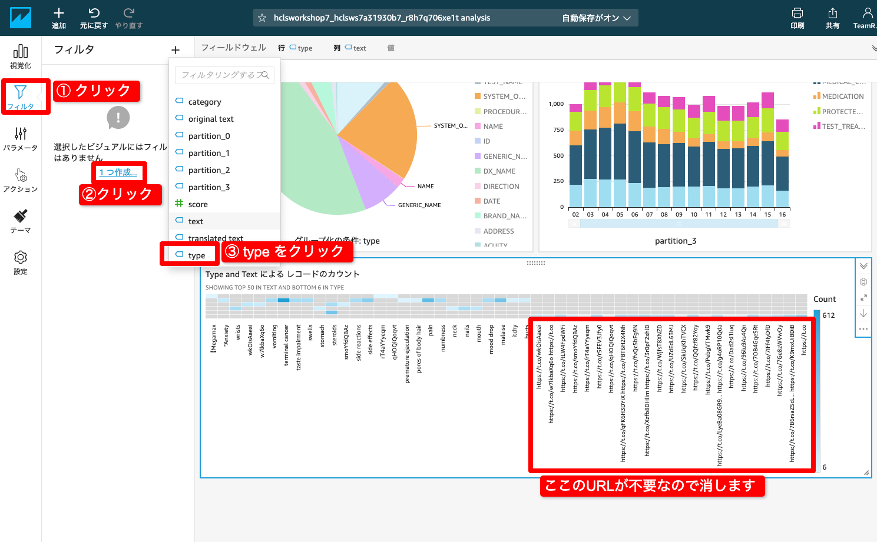This screenshot has height=542, width=877.
Task: Select text field in filter list
Action: (224, 221)
